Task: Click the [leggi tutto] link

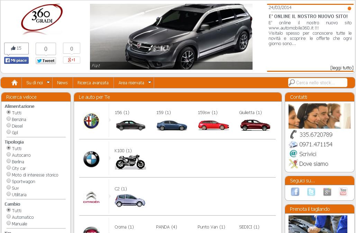Action: tap(342, 68)
